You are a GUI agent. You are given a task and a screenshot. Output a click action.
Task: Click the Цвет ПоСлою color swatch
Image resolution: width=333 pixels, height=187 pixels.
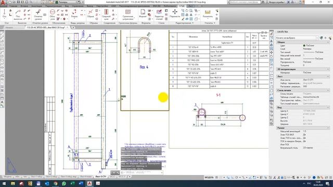304,46
